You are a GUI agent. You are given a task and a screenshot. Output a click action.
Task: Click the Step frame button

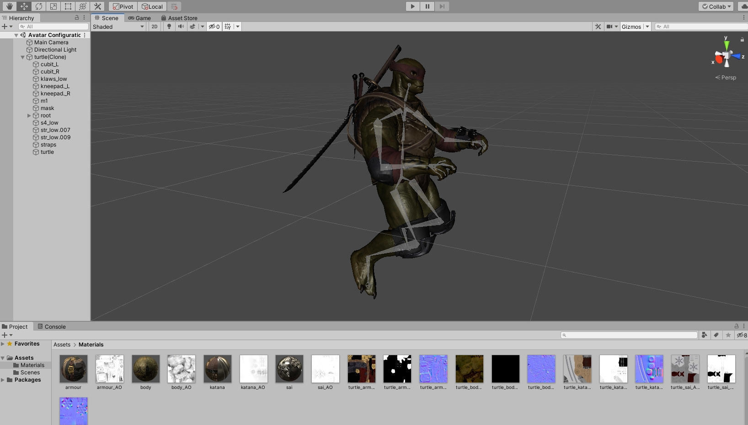[442, 6]
